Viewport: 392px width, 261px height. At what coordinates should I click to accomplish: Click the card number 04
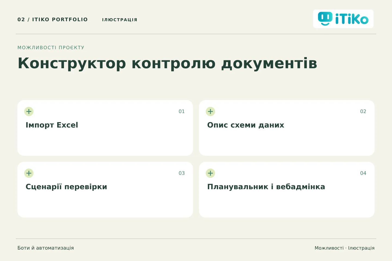coord(363,173)
